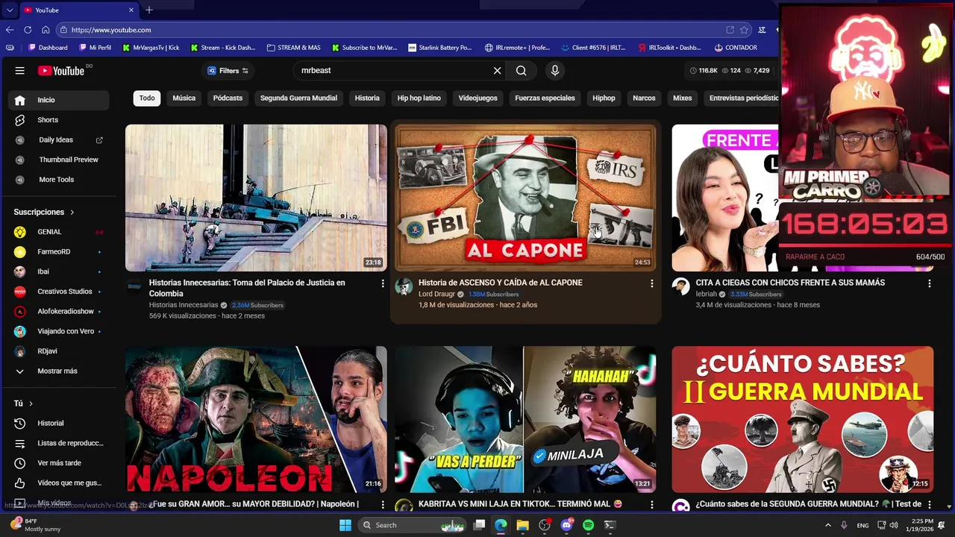The height and width of the screenshot is (537, 955).
Task: Open the browser home icon
Action: point(46,30)
